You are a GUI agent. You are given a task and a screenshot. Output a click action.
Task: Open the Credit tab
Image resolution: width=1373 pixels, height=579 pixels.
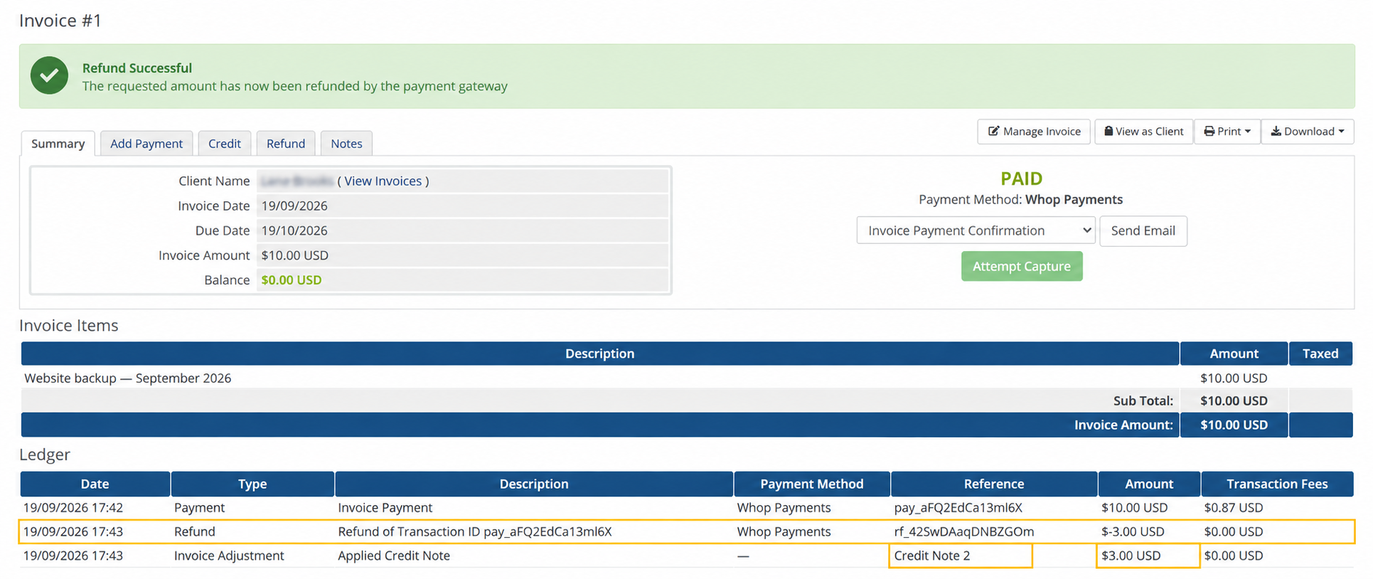coord(225,144)
